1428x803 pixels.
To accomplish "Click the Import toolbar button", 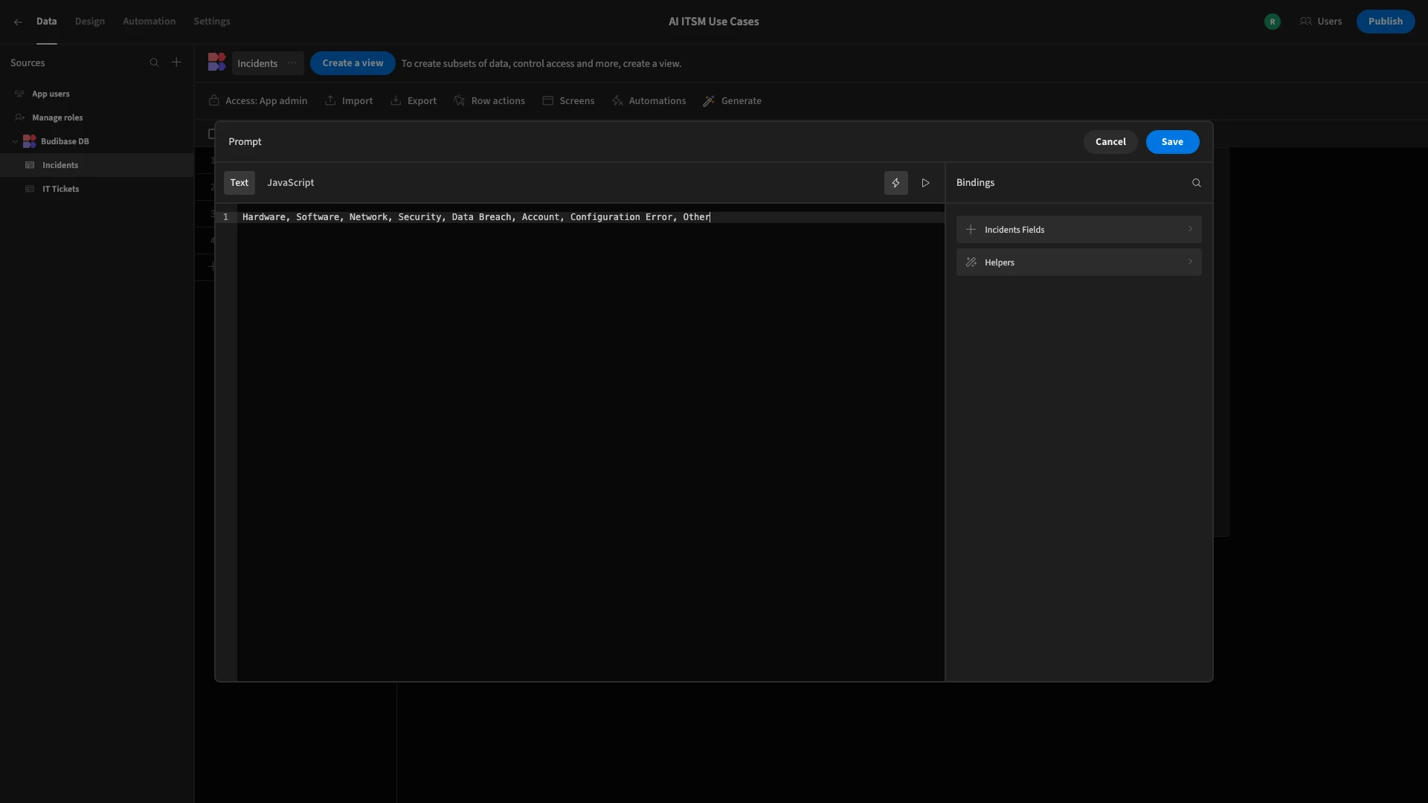I will (349, 101).
